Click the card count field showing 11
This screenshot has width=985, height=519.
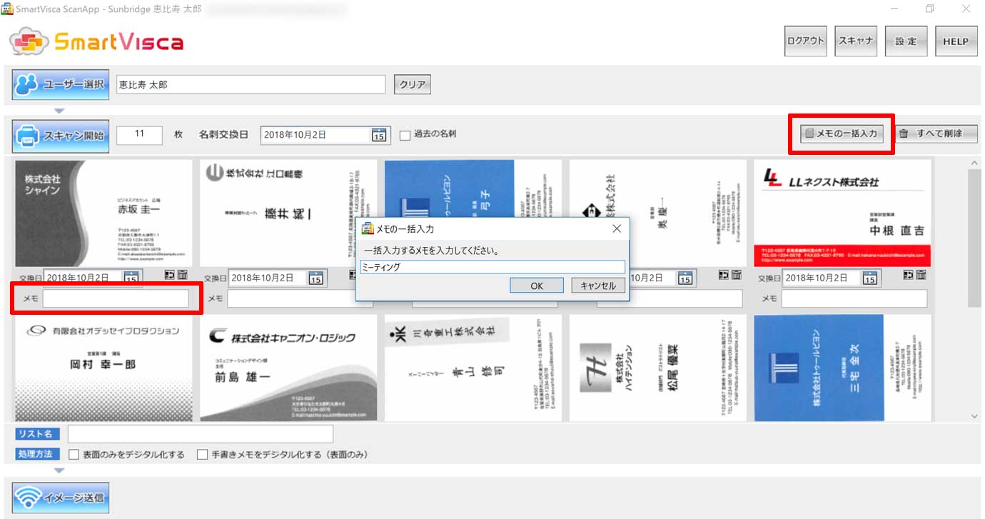coord(139,134)
